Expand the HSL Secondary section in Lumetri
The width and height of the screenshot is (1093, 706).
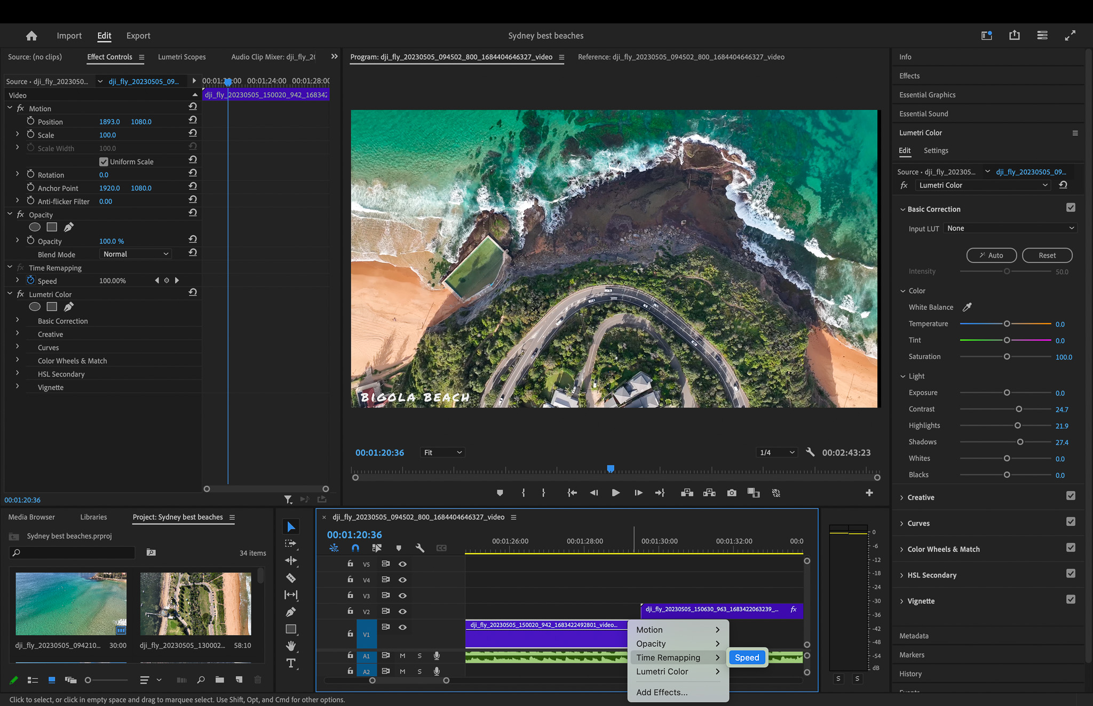tap(902, 575)
